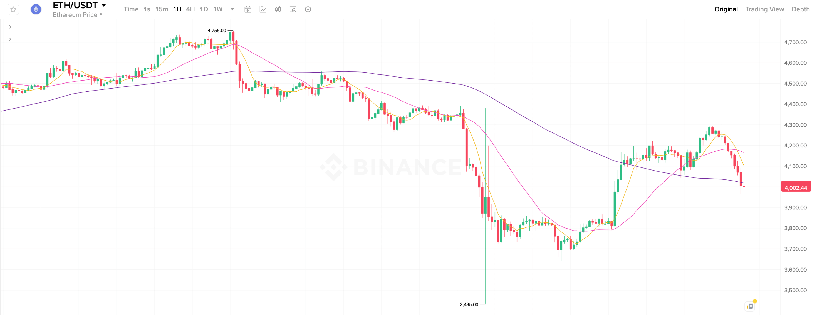The image size is (817, 315).
Task: Open the Ethereum Price link
Action: tap(77, 15)
